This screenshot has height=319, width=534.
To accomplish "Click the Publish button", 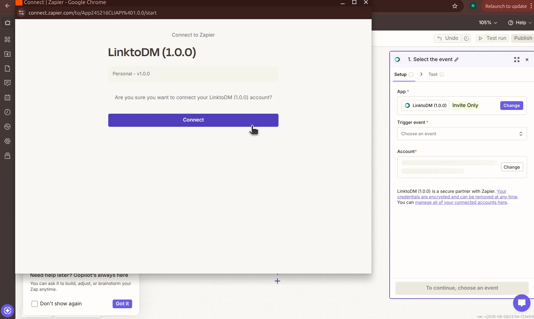I will pyautogui.click(x=523, y=38).
